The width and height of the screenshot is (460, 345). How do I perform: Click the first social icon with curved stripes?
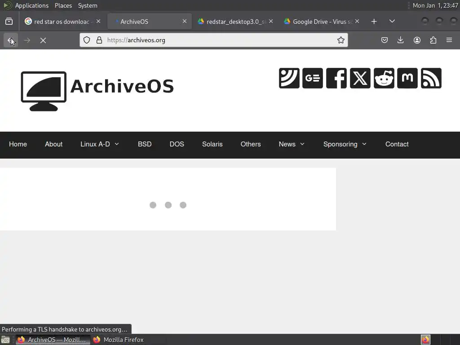click(289, 78)
